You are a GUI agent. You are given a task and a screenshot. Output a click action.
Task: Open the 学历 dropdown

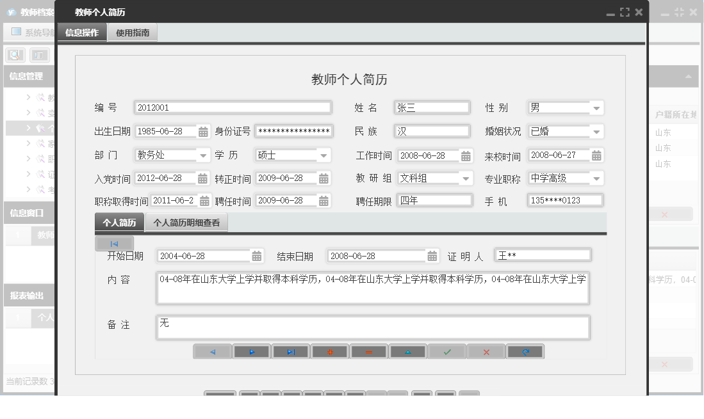[x=323, y=155]
